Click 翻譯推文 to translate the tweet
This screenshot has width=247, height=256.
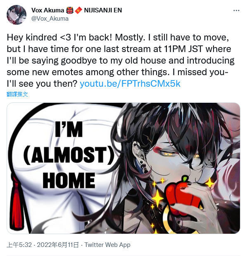tap(17, 94)
